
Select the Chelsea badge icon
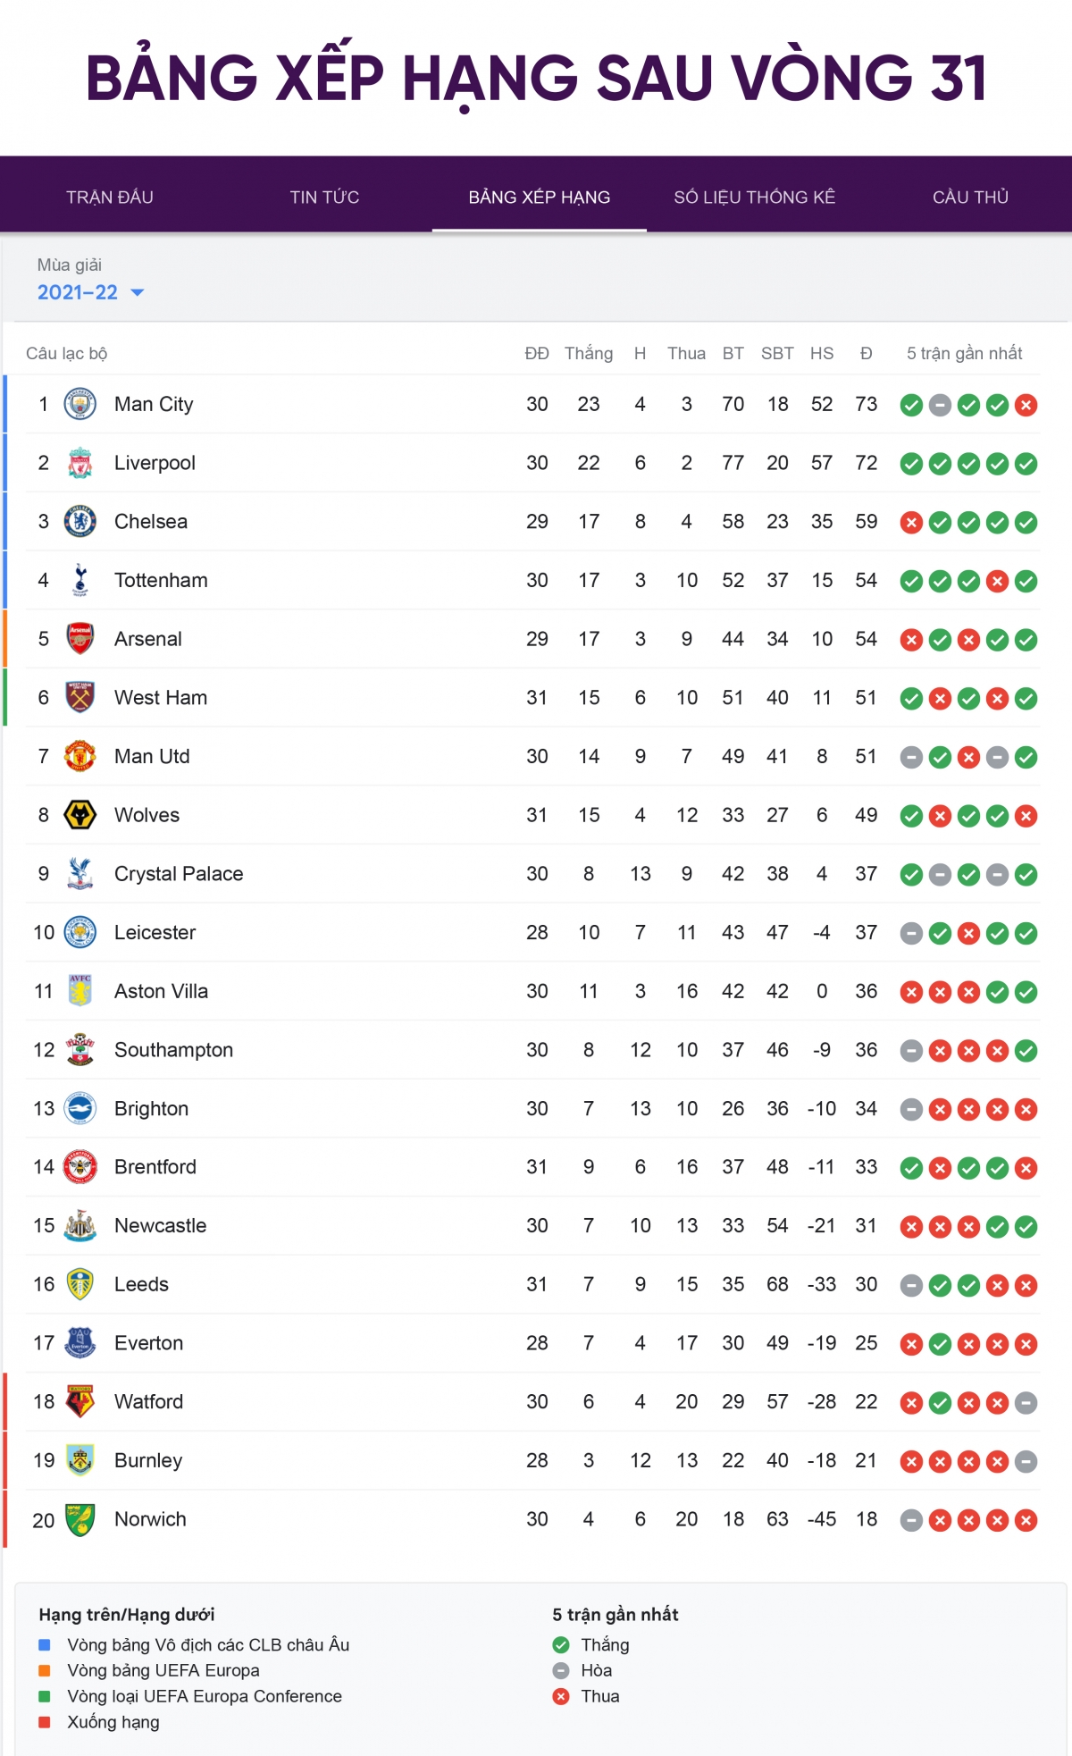click(x=80, y=521)
